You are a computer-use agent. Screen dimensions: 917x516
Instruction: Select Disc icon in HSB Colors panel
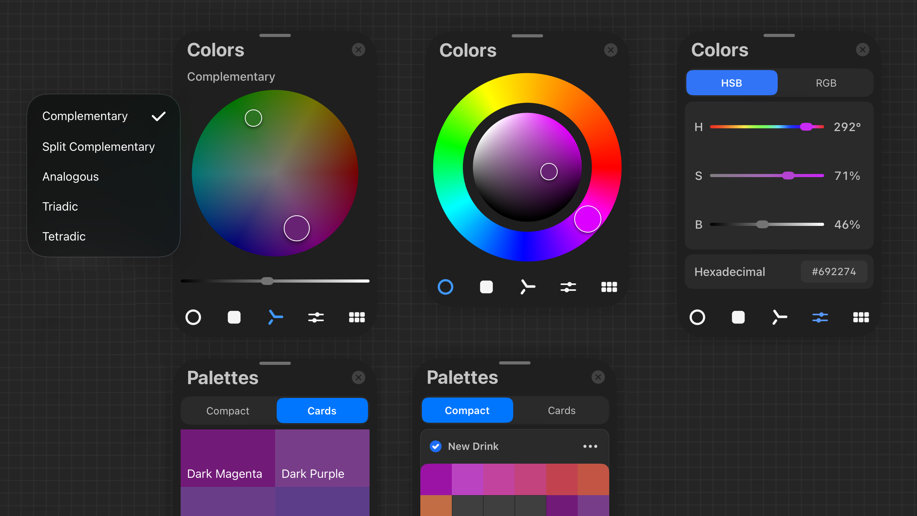click(x=697, y=317)
